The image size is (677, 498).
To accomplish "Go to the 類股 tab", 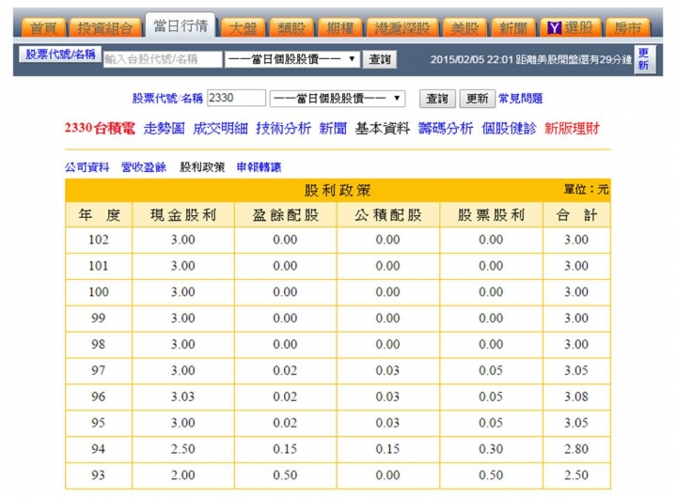I will pos(291,28).
